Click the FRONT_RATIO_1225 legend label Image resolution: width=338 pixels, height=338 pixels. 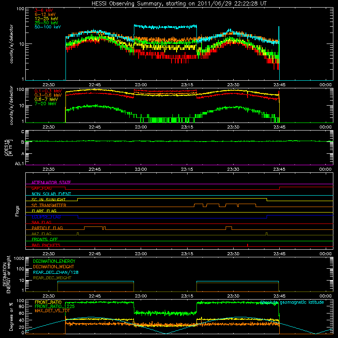pos(55,306)
